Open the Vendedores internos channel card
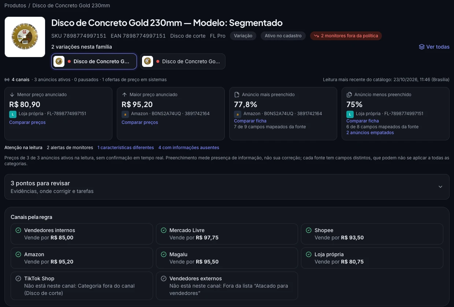Image resolution: width=454 pixels, height=307 pixels. tap(82, 234)
